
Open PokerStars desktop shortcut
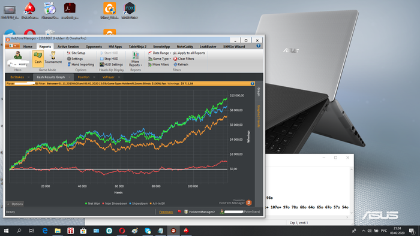point(30,11)
